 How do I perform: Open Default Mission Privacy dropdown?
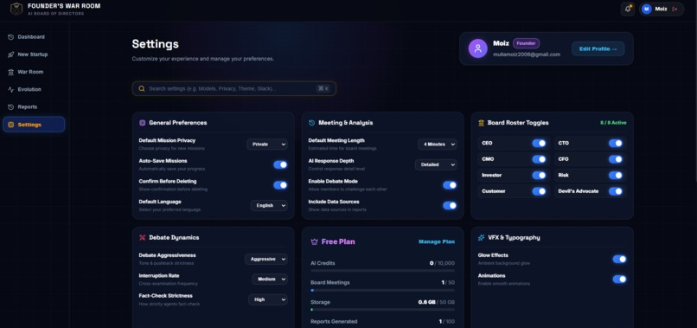tap(267, 145)
